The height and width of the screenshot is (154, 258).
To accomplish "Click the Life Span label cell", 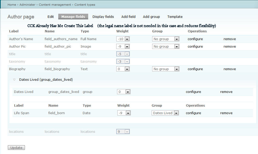I will click(x=21, y=113).
